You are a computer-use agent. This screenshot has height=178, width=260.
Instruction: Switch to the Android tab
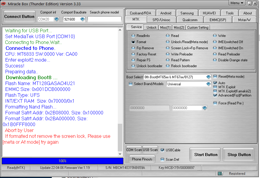point(166,13)
